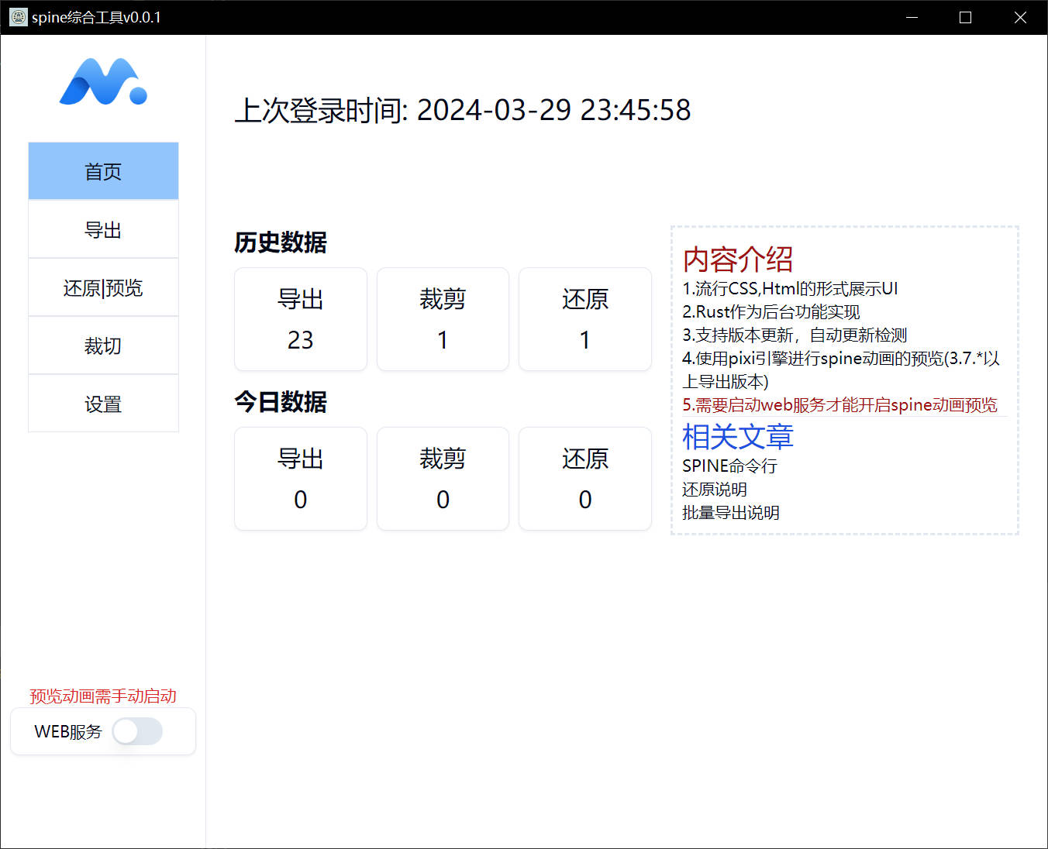Open 设置 in the sidebar

pos(103,404)
